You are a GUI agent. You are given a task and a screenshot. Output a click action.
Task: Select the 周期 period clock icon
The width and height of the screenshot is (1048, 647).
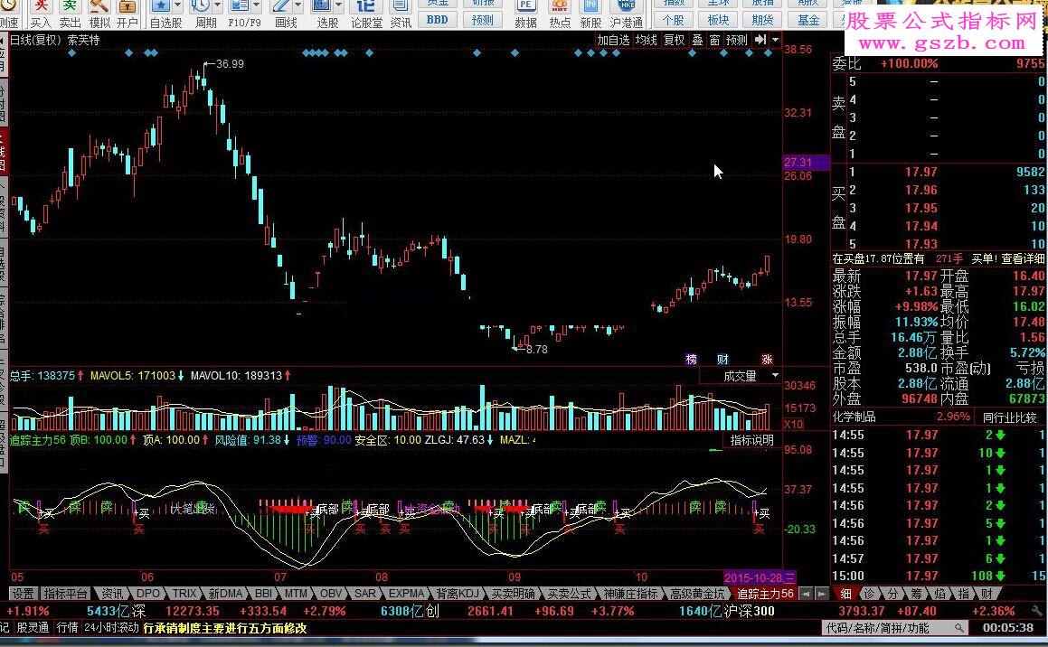point(201,6)
